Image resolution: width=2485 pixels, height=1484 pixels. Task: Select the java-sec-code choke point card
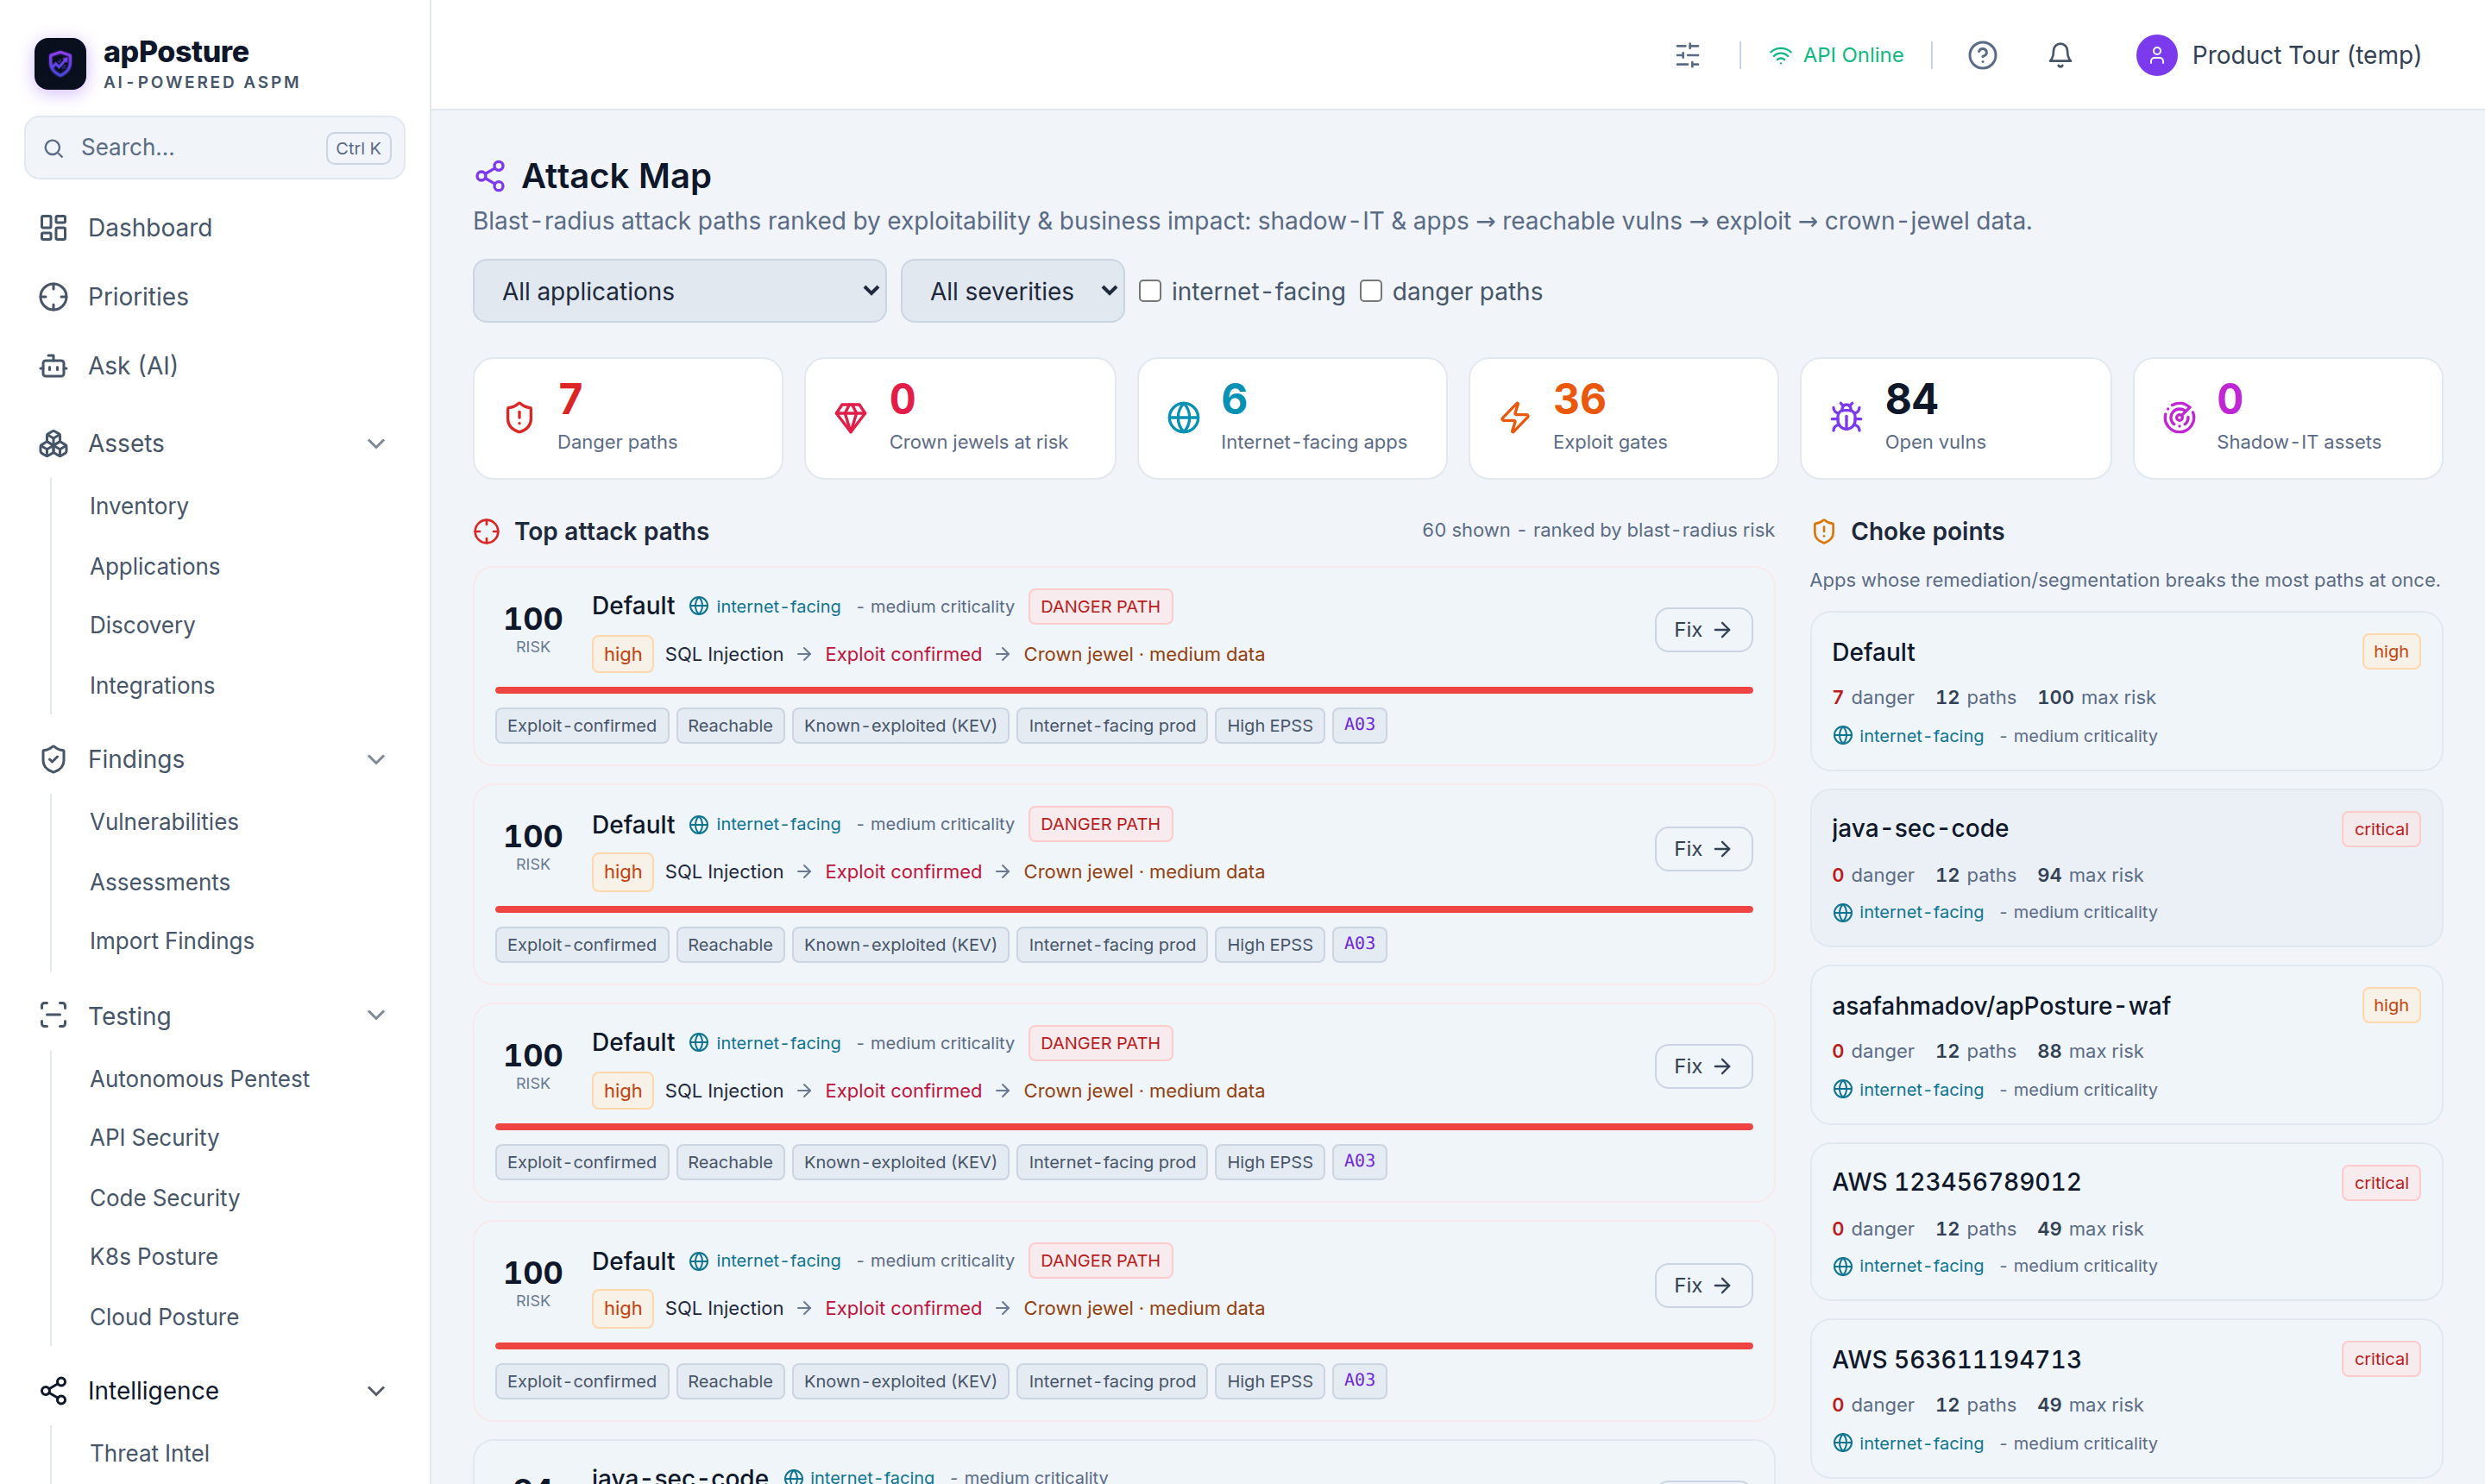tap(2126, 868)
